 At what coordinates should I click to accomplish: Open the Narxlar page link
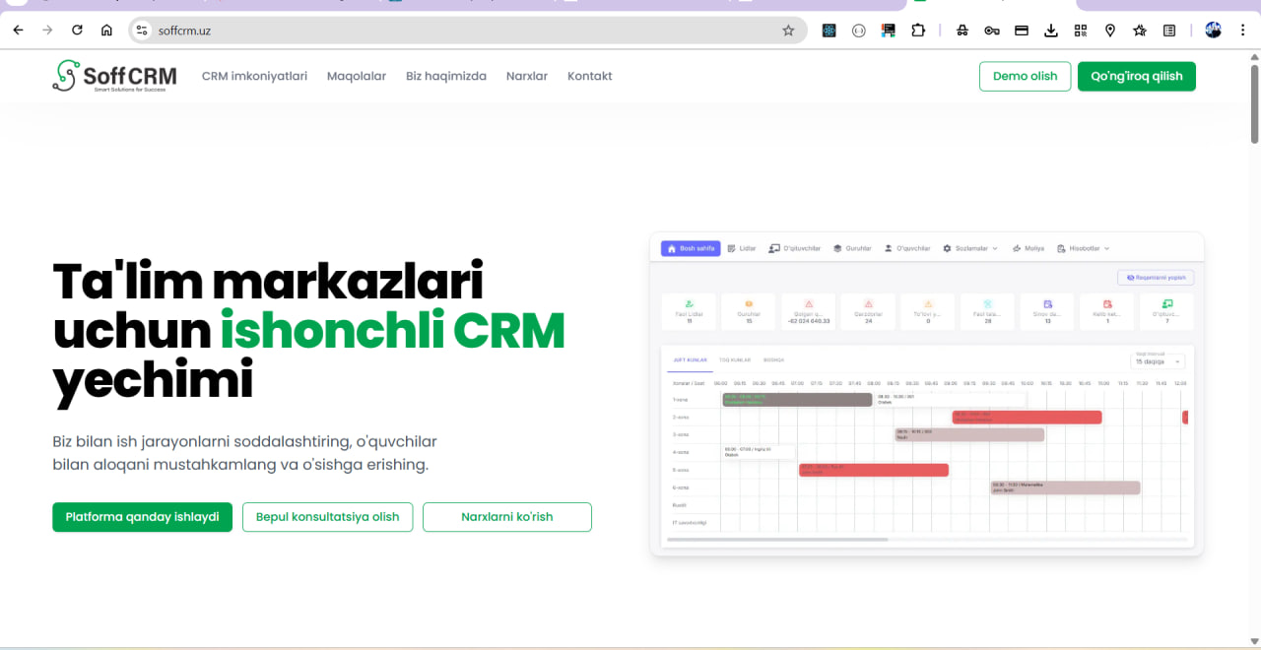(x=526, y=75)
